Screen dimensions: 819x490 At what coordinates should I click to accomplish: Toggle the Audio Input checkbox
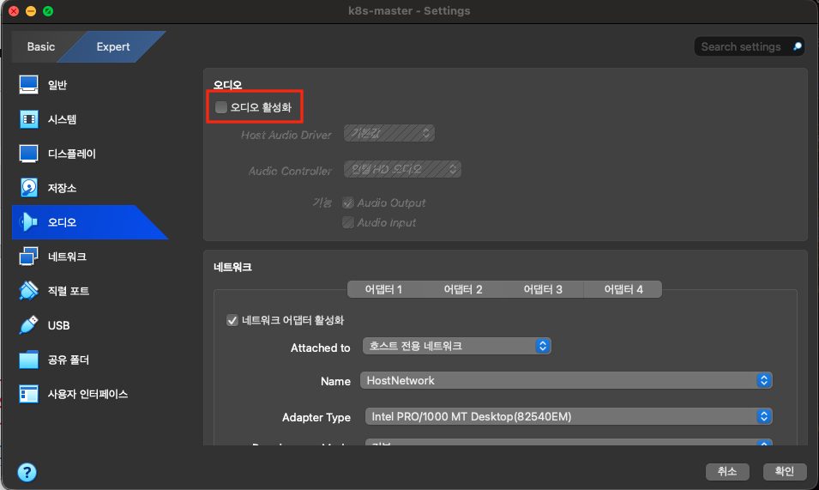point(348,222)
